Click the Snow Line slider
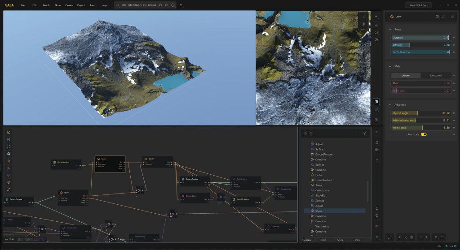The height and width of the screenshot is (250, 460). click(420, 91)
